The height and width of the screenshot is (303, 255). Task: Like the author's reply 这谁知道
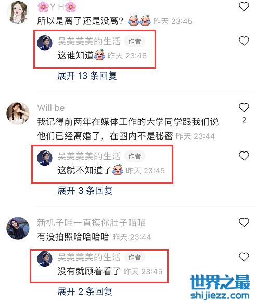(x=244, y=41)
